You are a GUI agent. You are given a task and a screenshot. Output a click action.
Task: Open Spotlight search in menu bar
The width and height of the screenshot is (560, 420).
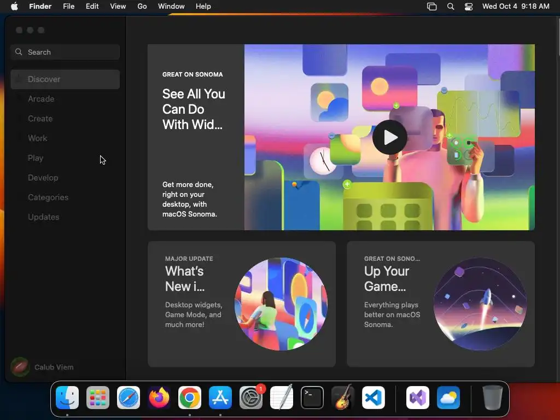451,7
